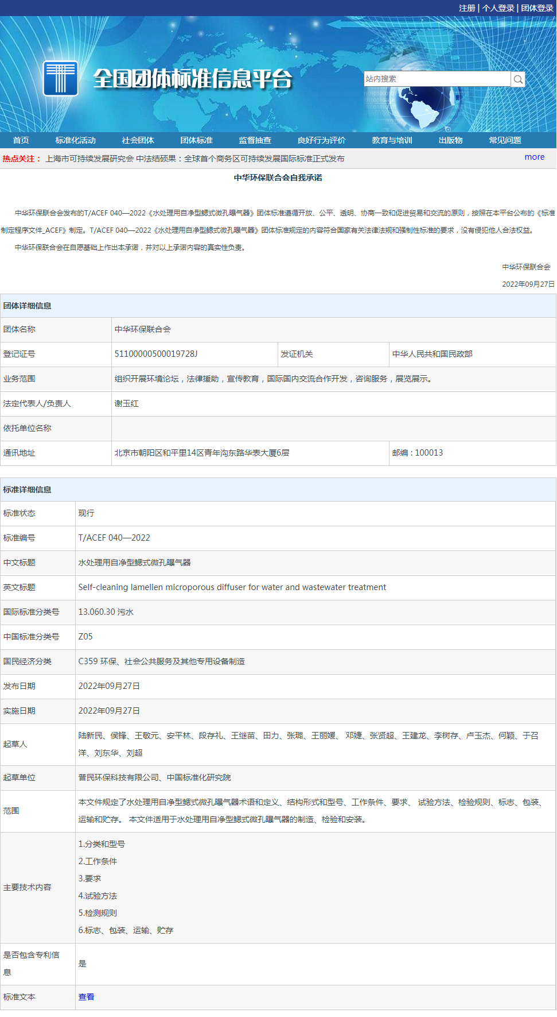Viewport: 557px width, 1017px height.
Task: Click the 全国团体标准信息平台 site title
Action: 193,79
